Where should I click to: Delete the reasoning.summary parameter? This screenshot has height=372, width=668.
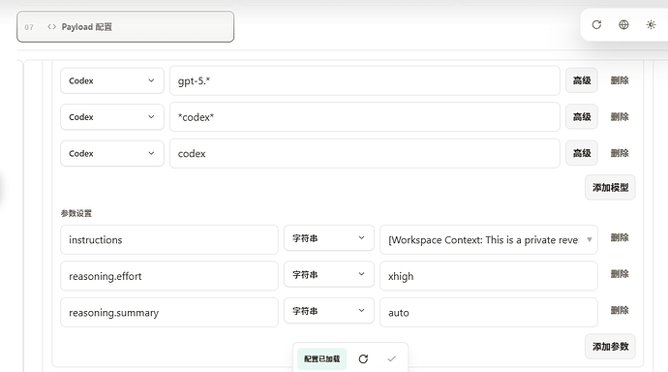620,310
